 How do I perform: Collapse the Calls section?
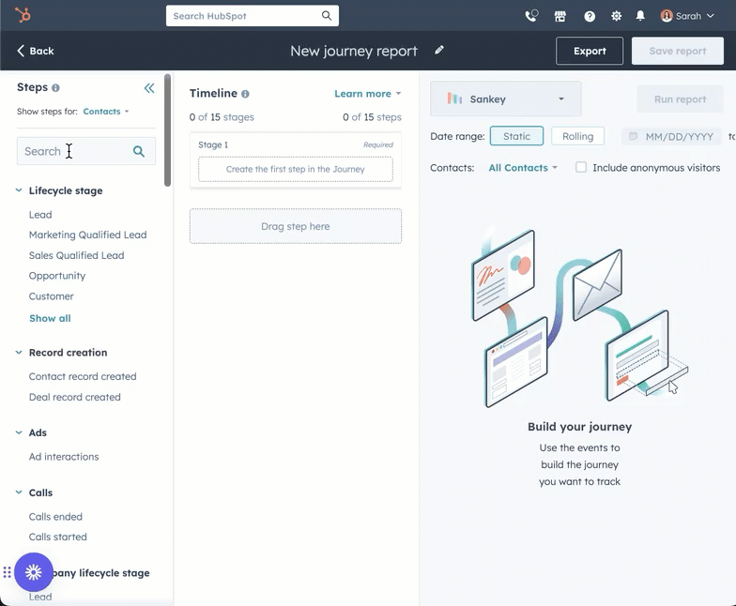[x=19, y=492]
